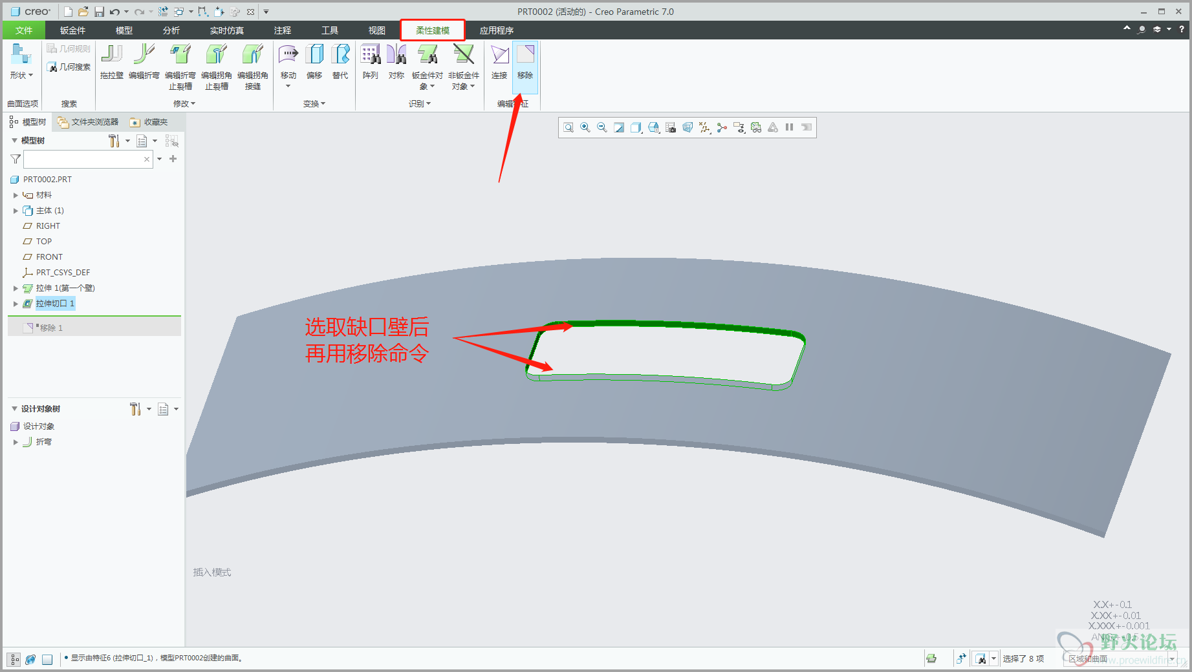Click the 拖拉壁 (Pull Wall) tool icon
1192x672 pixels.
point(111,54)
